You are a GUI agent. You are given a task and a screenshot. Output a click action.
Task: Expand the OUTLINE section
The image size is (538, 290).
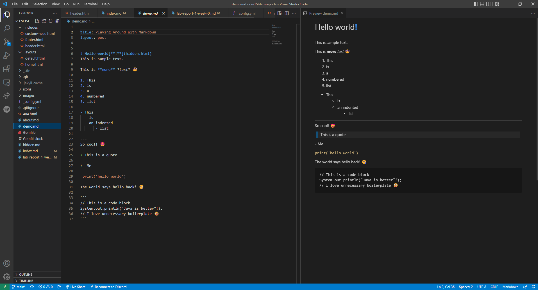coord(26,275)
